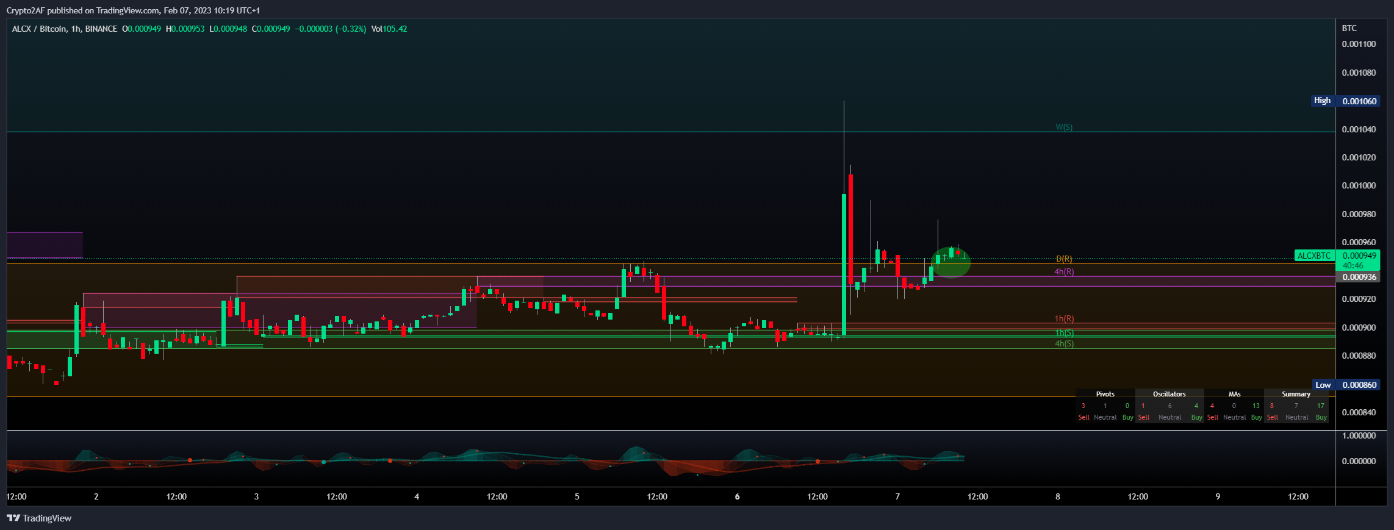This screenshot has height=530, width=1394.
Task: Click indicator scale label 1.000000
Action: coord(1357,435)
